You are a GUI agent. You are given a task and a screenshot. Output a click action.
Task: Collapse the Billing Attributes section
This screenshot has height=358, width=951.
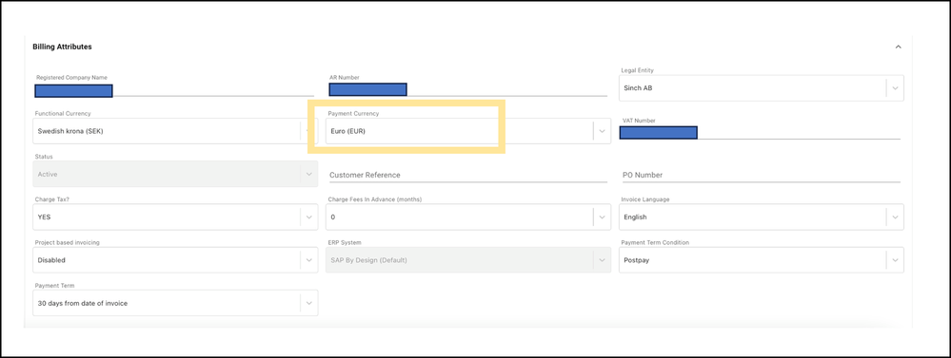click(x=899, y=47)
